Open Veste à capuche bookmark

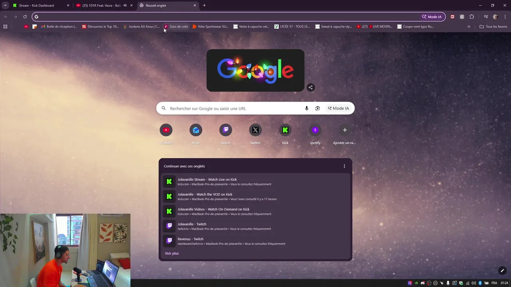[251, 27]
